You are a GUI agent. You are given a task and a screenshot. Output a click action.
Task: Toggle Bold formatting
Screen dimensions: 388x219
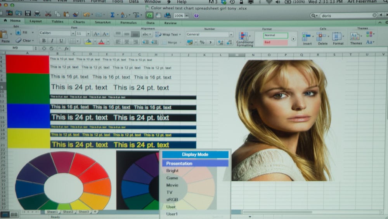click(x=44, y=41)
